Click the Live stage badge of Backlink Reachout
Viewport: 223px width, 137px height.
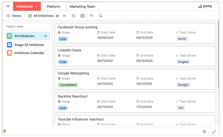pos(63,108)
